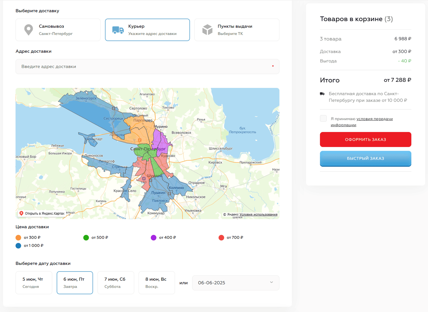Click the Самовывоз location pin icon
The image size is (428, 312).
[x=29, y=30]
